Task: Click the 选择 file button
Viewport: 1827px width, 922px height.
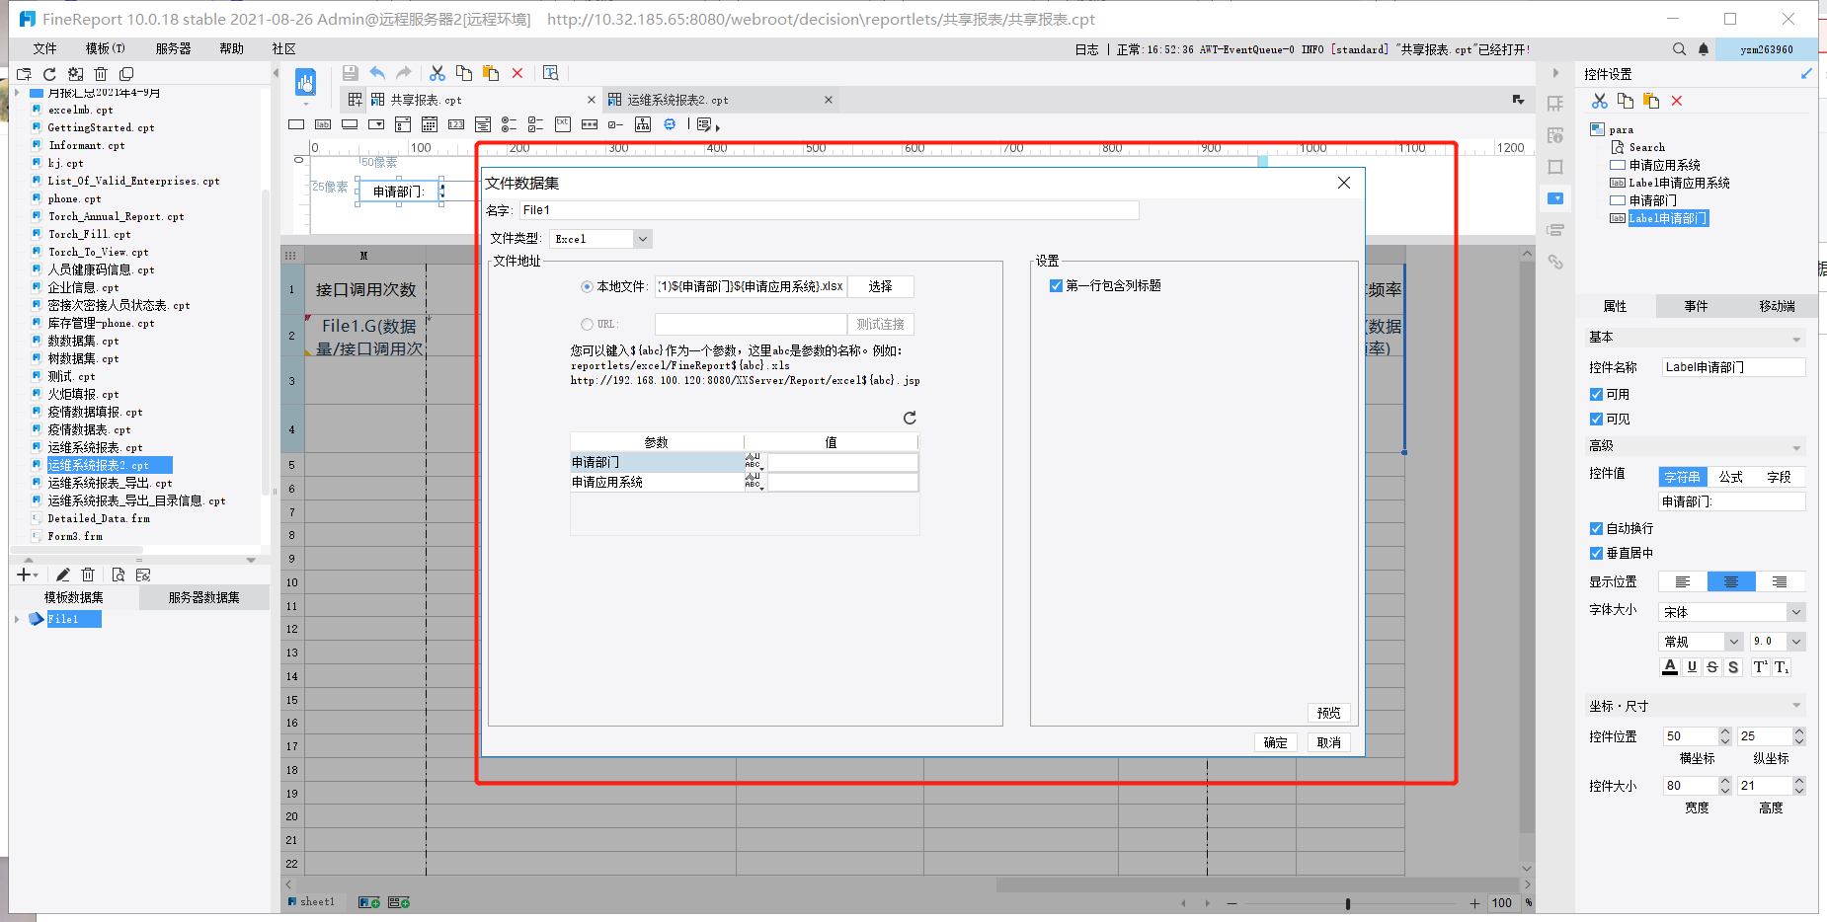Action: (x=880, y=286)
